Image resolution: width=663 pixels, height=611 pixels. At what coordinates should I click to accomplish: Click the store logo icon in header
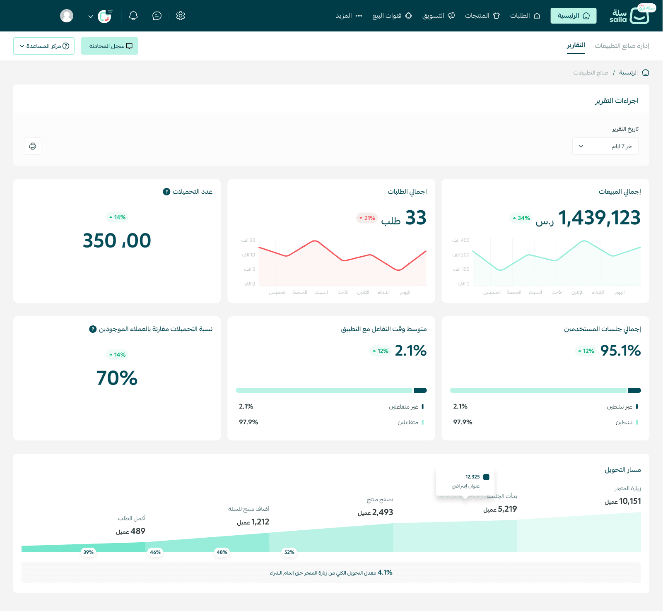105,16
